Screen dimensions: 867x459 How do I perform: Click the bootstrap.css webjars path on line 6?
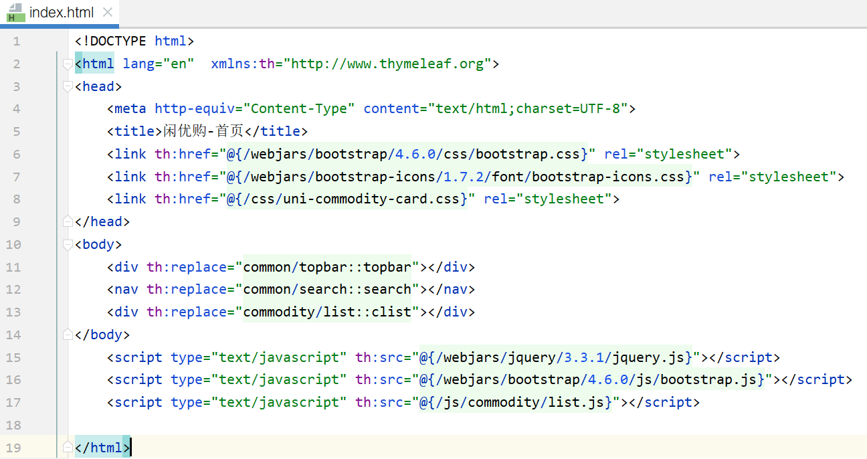(407, 154)
